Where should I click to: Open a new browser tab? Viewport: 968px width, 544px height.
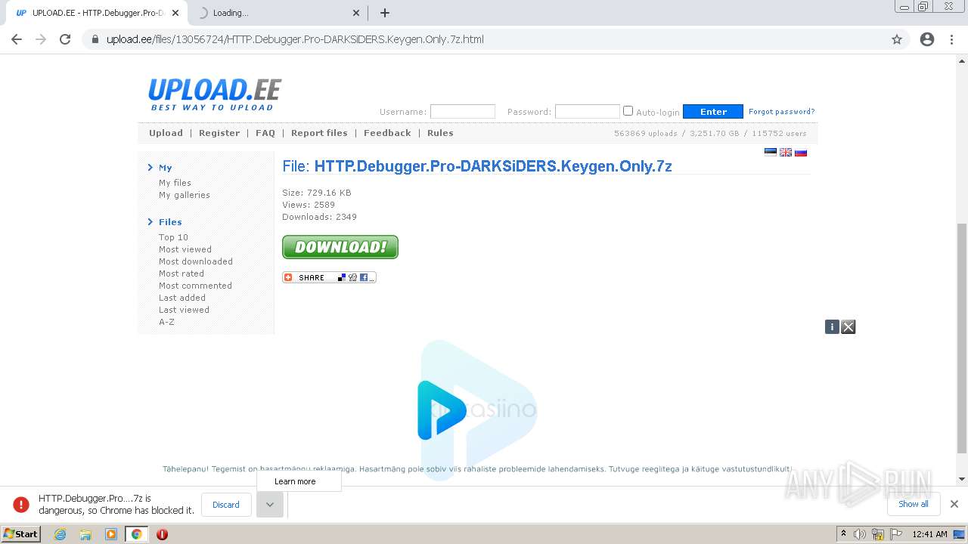[x=385, y=13]
